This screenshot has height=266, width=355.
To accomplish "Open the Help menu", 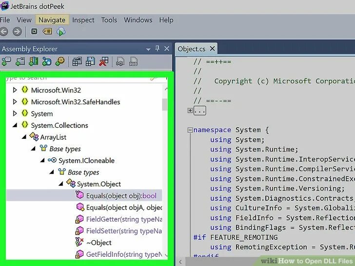I will coord(166,20).
